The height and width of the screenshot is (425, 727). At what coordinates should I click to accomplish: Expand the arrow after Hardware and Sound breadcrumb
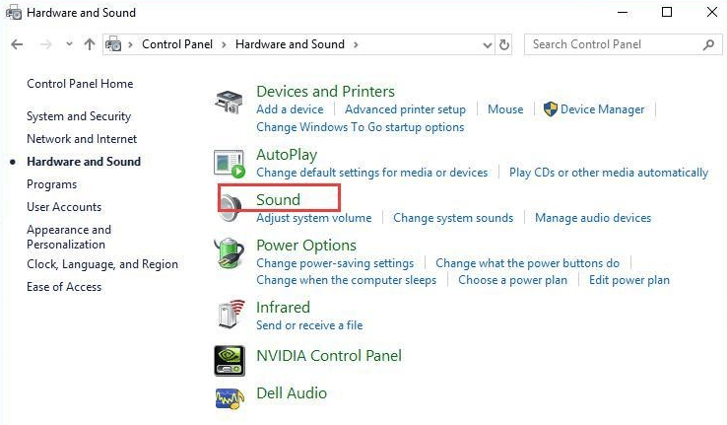355,44
